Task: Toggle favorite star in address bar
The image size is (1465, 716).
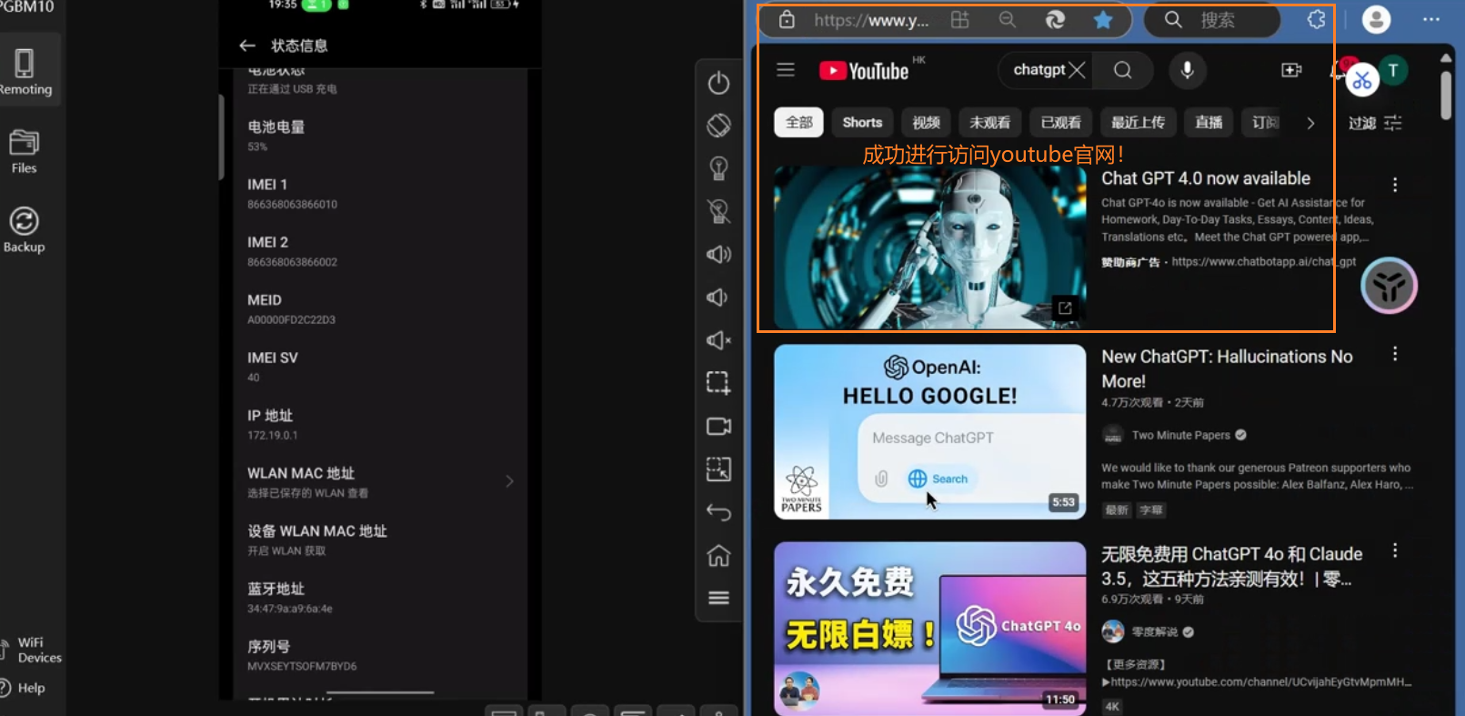Action: coord(1103,19)
